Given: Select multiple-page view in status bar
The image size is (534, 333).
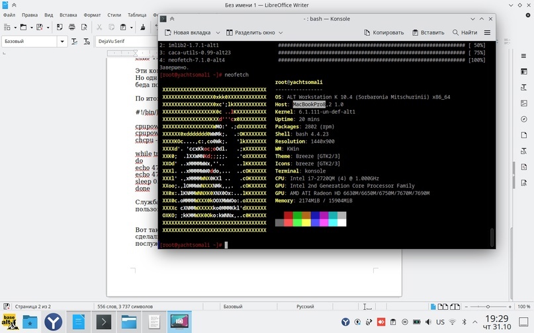Looking at the screenshot, I should click(443, 307).
